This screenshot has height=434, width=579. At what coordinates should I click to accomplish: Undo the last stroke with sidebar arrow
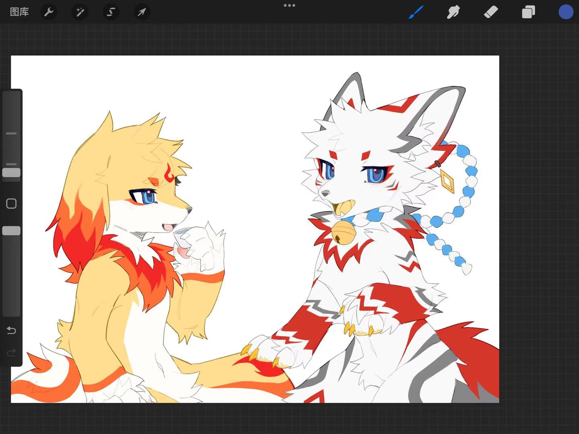click(x=11, y=330)
